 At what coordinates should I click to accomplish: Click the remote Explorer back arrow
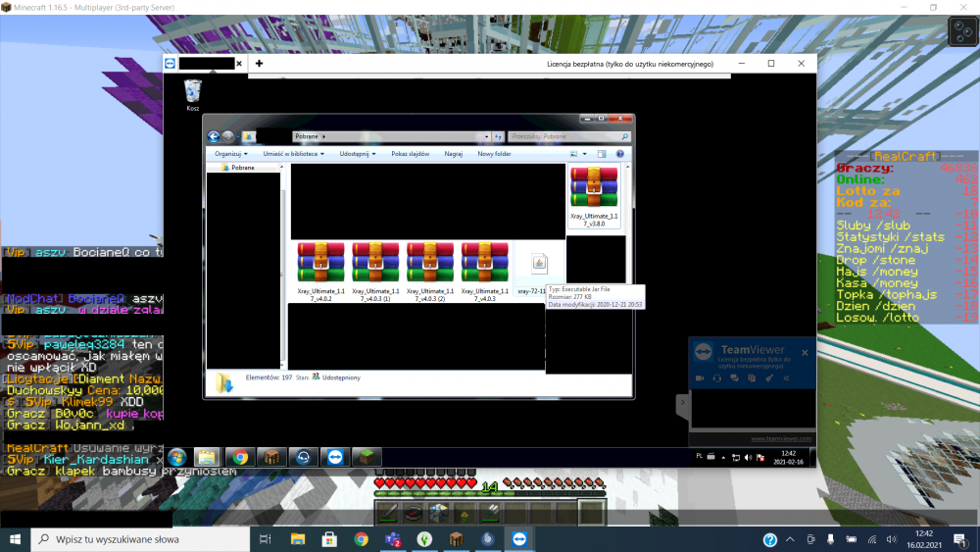tap(214, 136)
